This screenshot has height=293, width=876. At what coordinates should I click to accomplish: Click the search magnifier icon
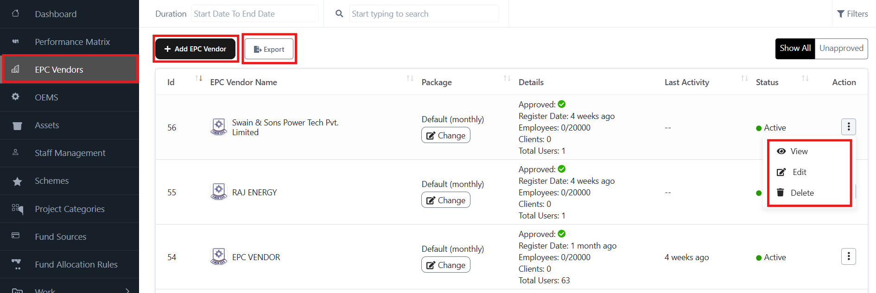tap(339, 14)
